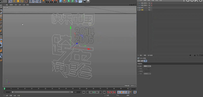Open viewport 显示 menu

pyautogui.click(x=16, y=5)
